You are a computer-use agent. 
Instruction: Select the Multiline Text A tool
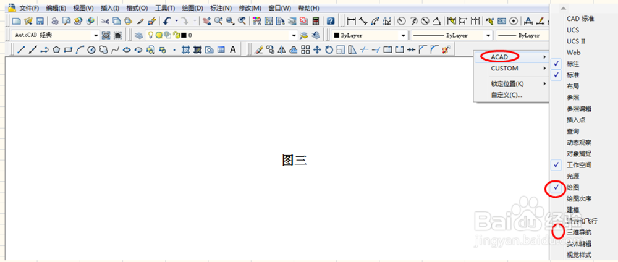coord(233,49)
